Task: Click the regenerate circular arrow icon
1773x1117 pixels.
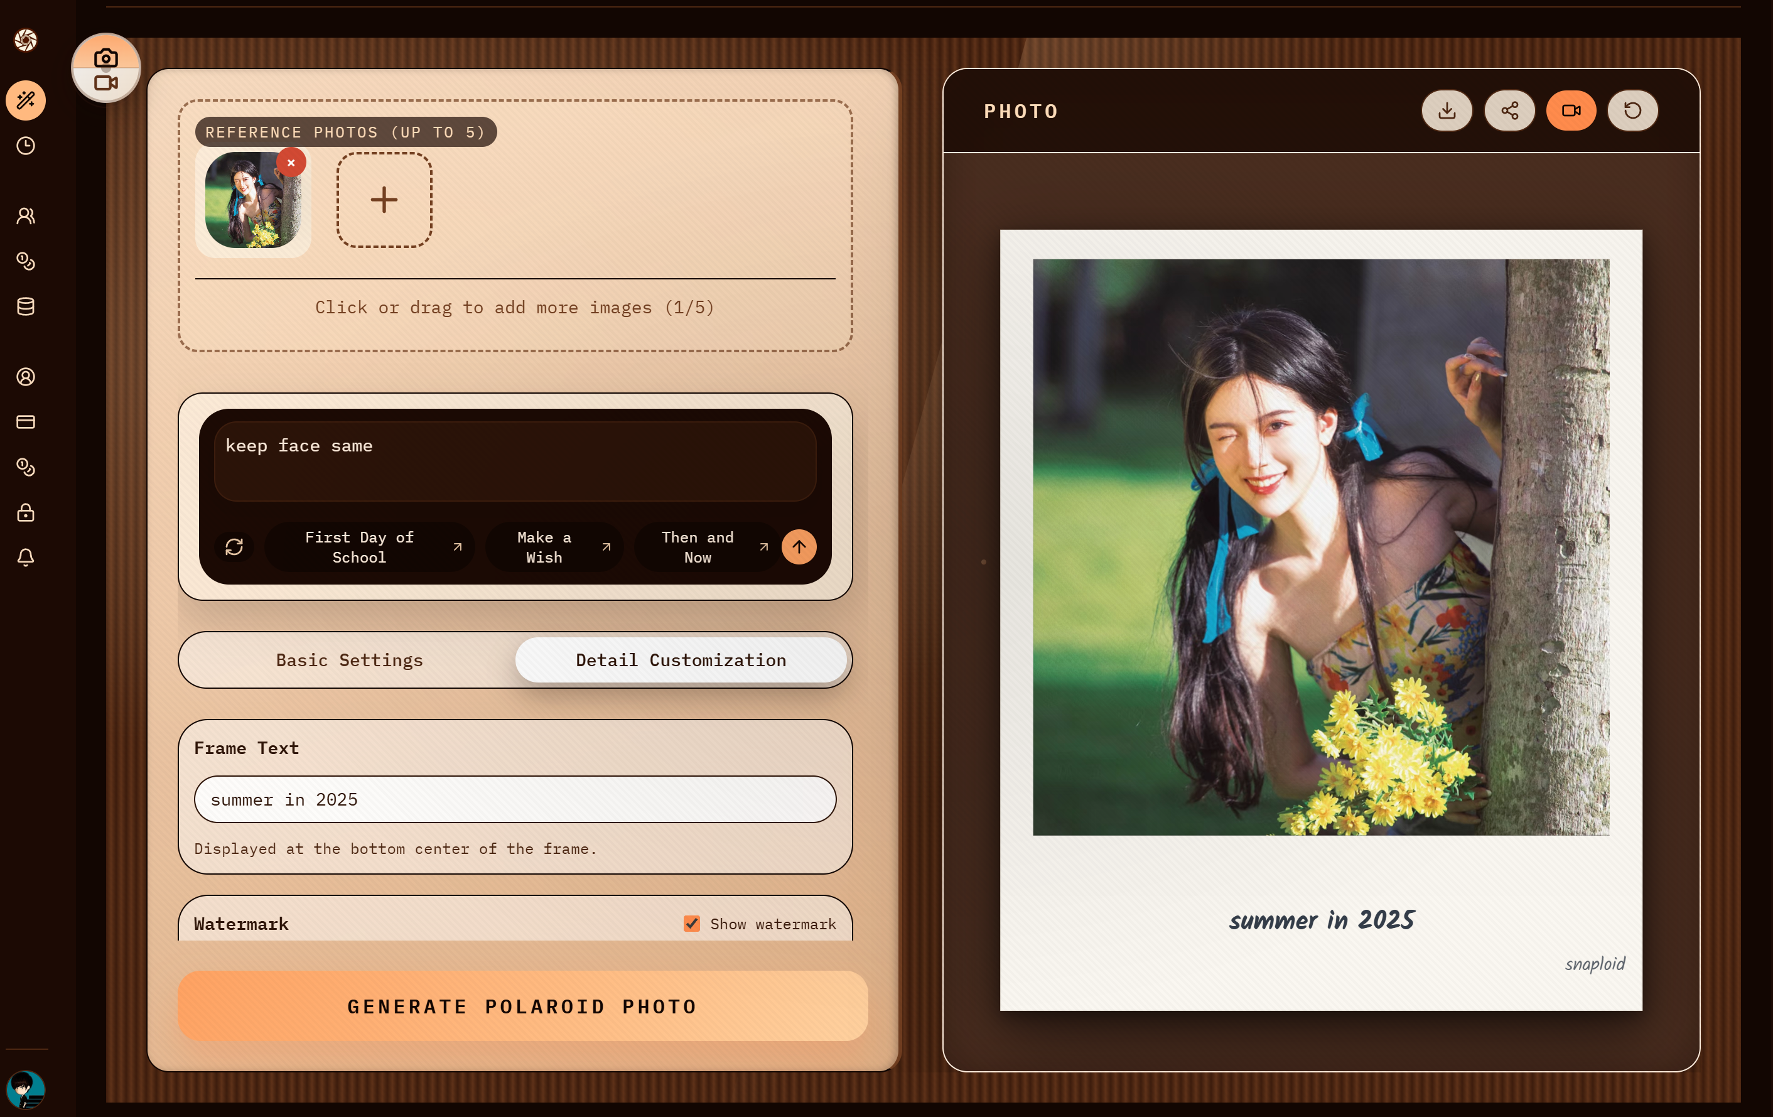Action: [x=1632, y=111]
